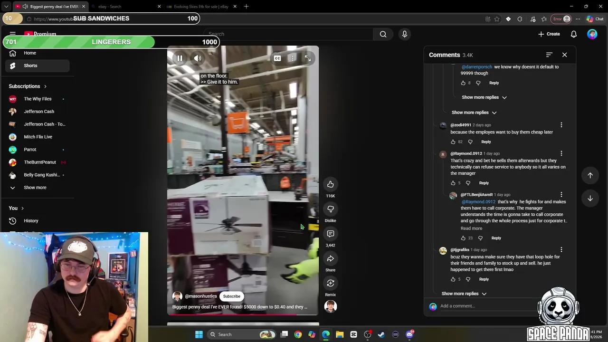Open Steam from the taskbar
The height and width of the screenshot is (342, 608).
pyautogui.click(x=381, y=334)
